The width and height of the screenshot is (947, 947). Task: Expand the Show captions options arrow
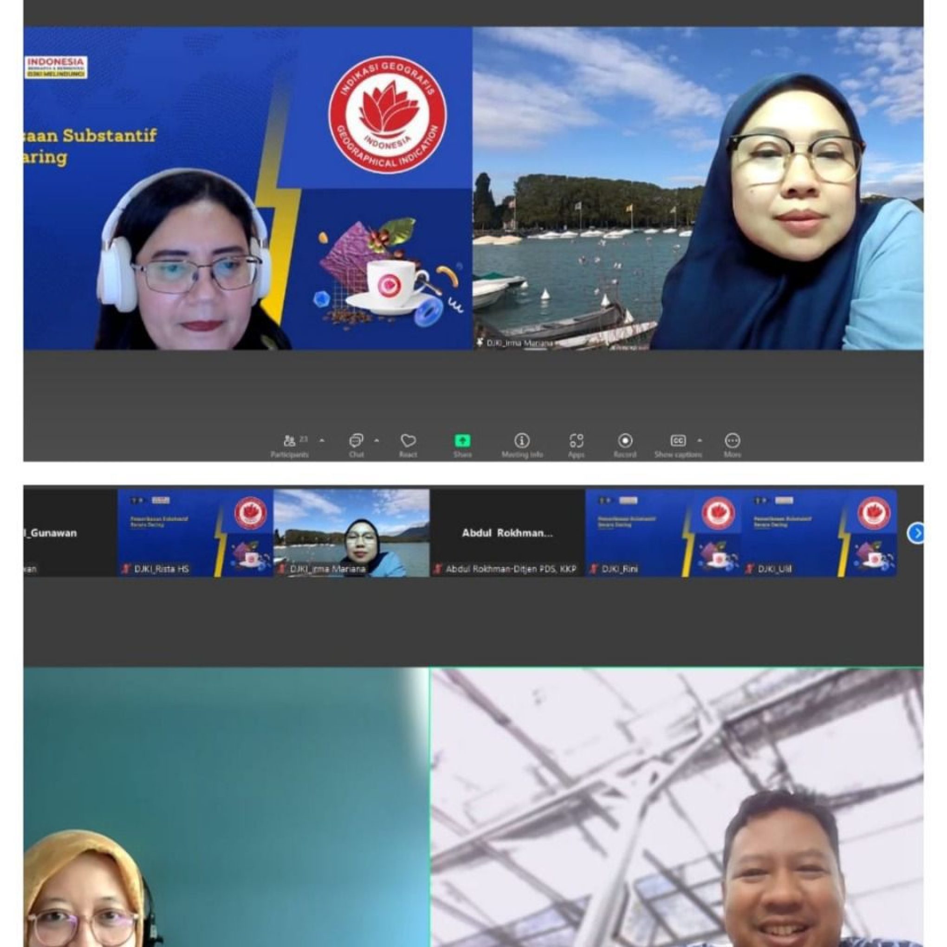click(x=700, y=440)
